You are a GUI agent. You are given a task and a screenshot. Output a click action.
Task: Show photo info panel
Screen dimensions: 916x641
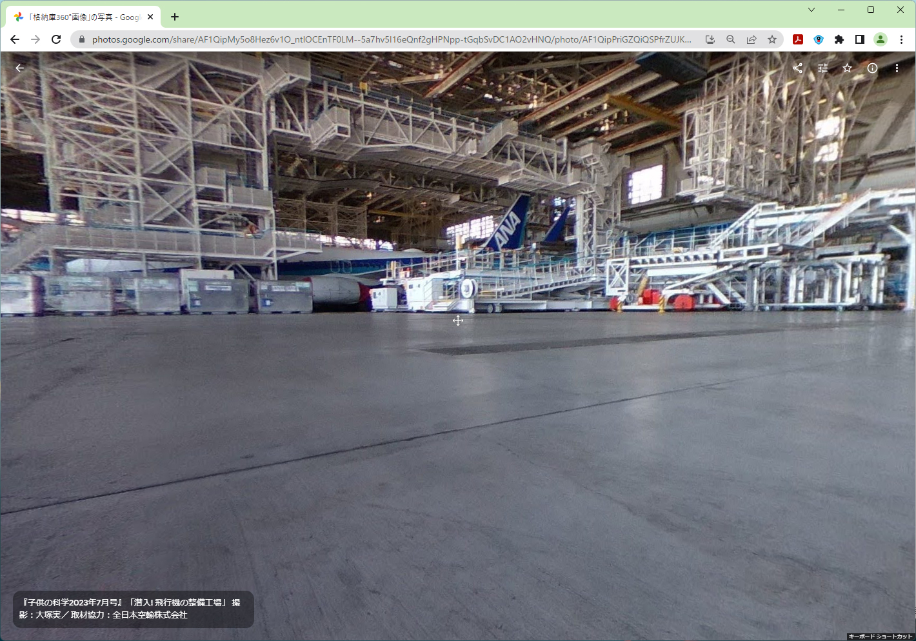pyautogui.click(x=872, y=68)
